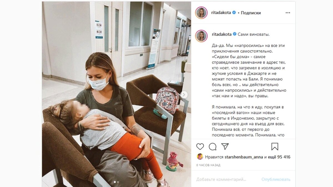Save post with bookmark icon
Viewport: 333px width, 187px height.
[275, 147]
